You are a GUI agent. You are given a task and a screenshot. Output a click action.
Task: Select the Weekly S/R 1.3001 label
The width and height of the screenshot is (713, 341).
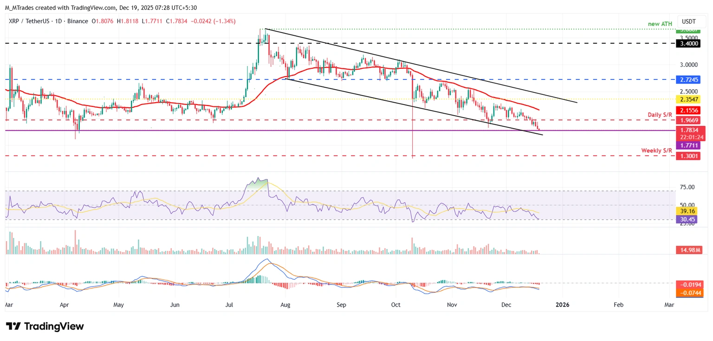pos(687,156)
